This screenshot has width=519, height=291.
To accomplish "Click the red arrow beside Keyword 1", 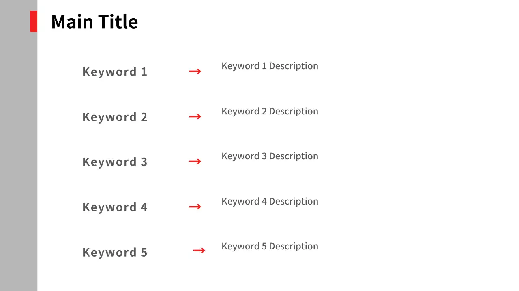I will [x=195, y=72].
